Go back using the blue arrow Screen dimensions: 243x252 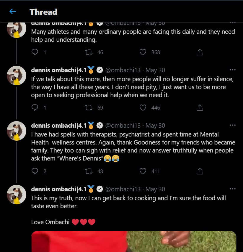tap(12, 12)
